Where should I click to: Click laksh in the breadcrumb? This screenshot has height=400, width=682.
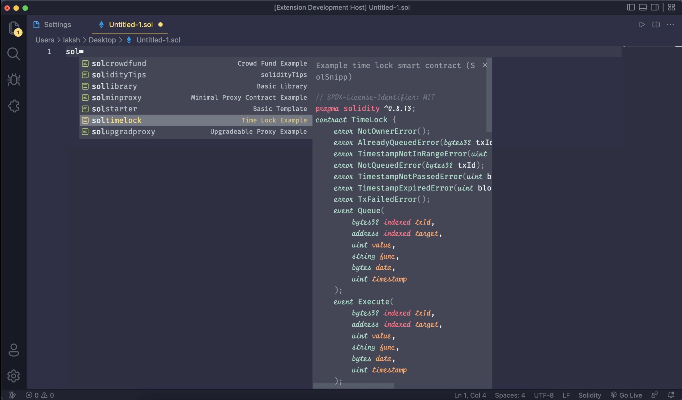point(71,40)
